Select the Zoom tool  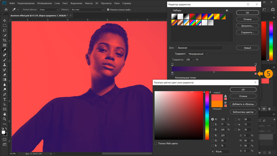point(5,119)
